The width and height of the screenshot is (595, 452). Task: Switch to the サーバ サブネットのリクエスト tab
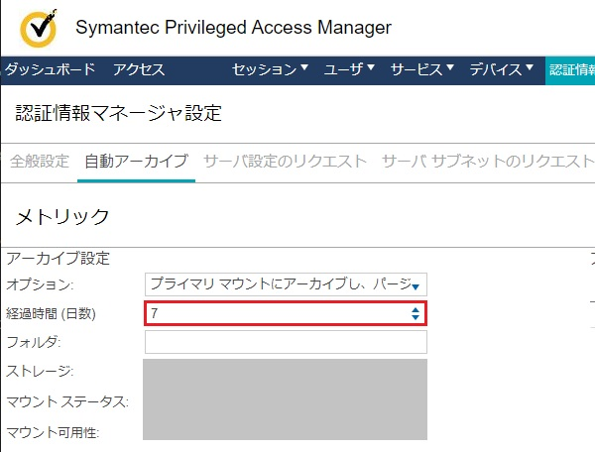[x=488, y=162]
